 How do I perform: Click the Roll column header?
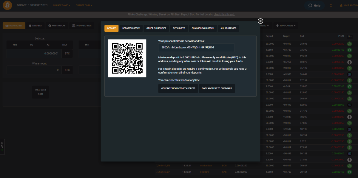click(x=302, y=36)
